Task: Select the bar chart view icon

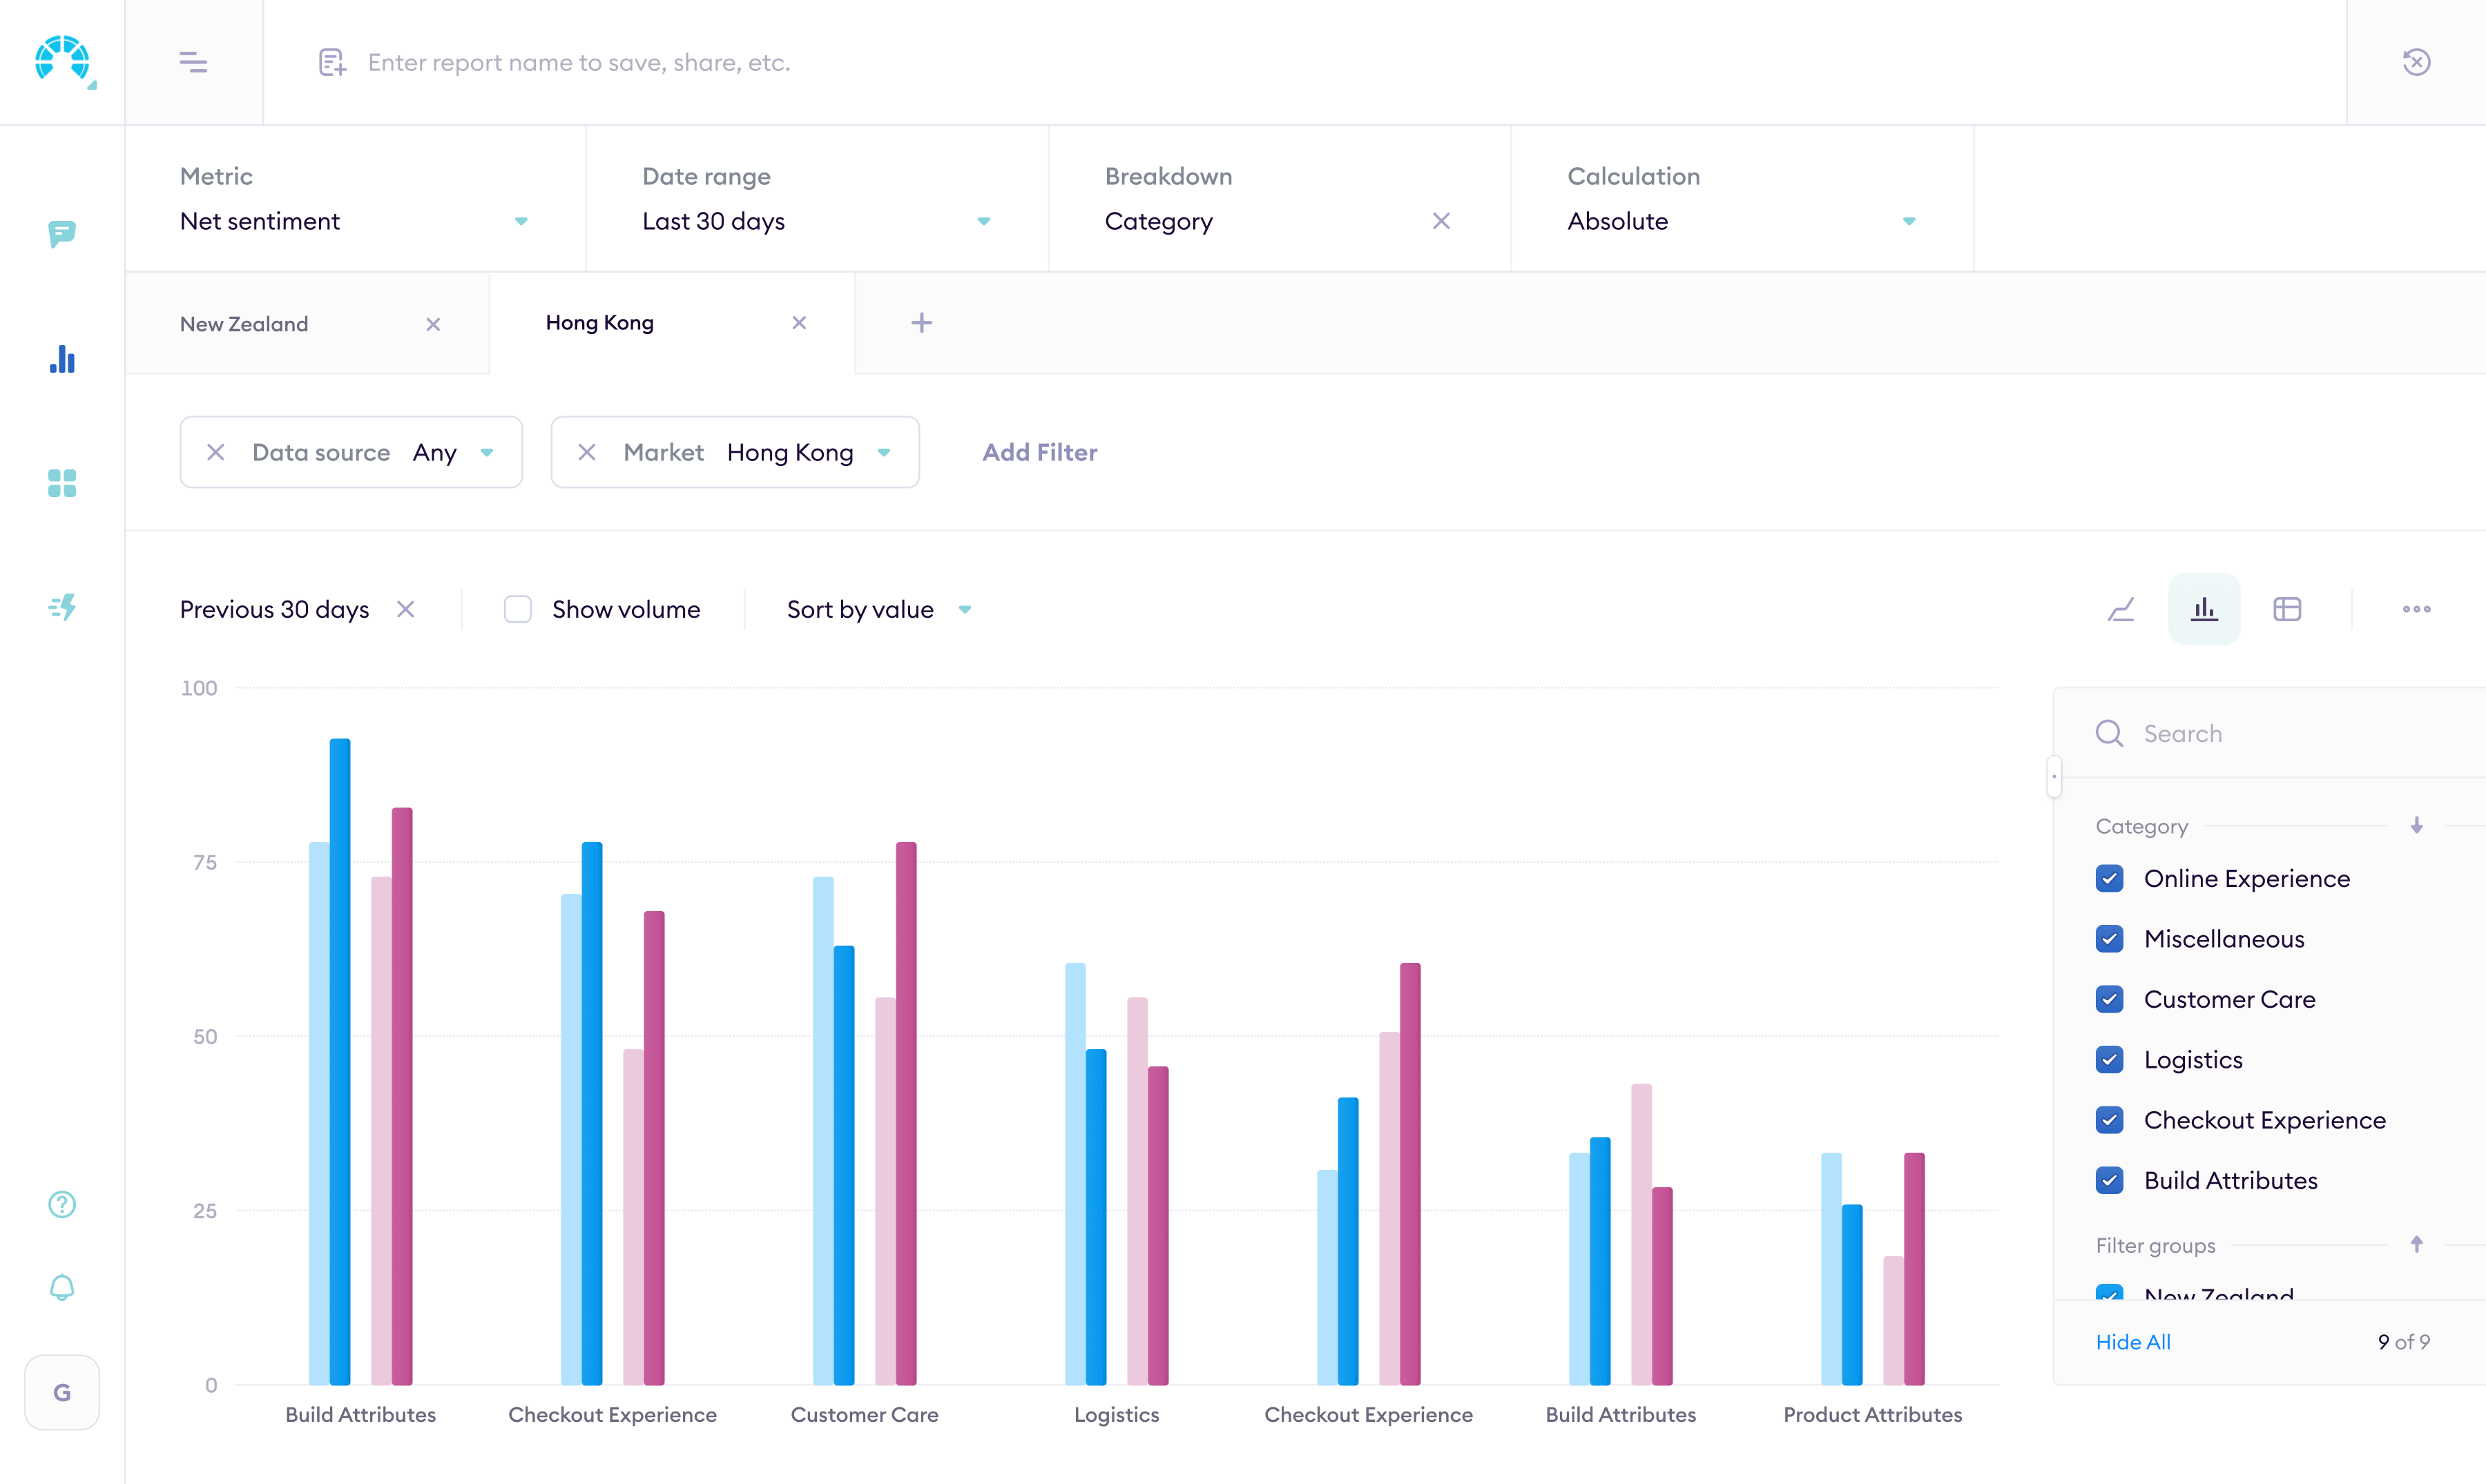Action: pos(2204,609)
